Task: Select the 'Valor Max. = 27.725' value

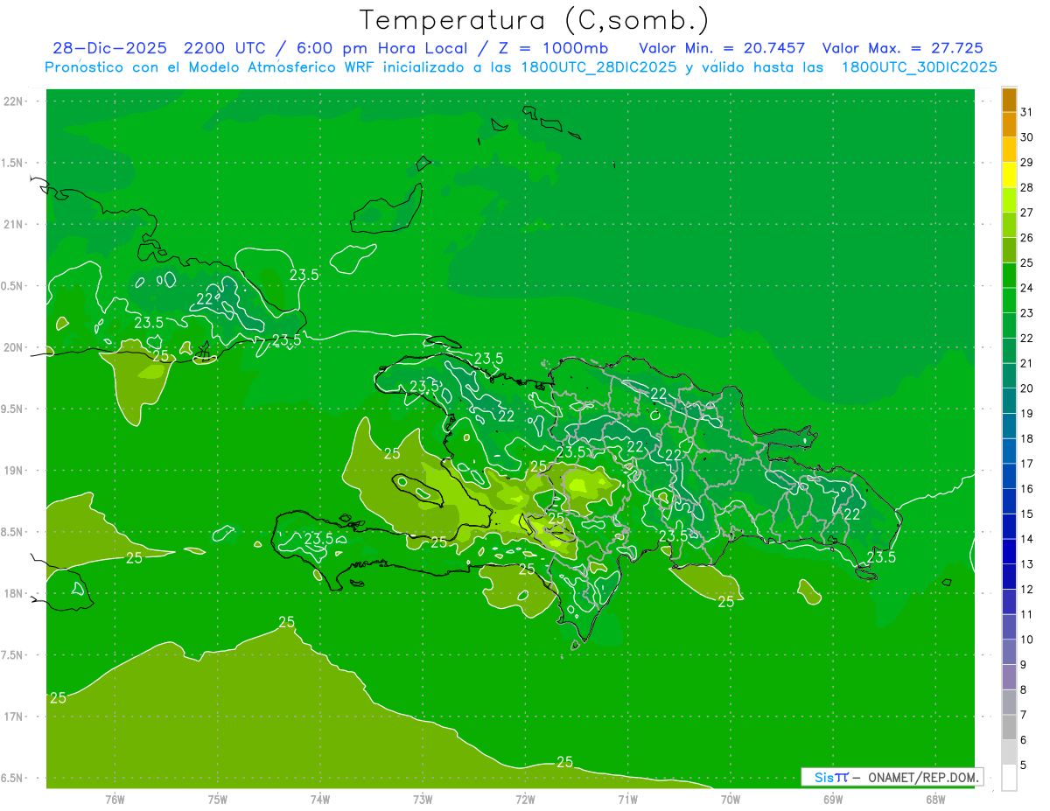Action: click(x=902, y=48)
